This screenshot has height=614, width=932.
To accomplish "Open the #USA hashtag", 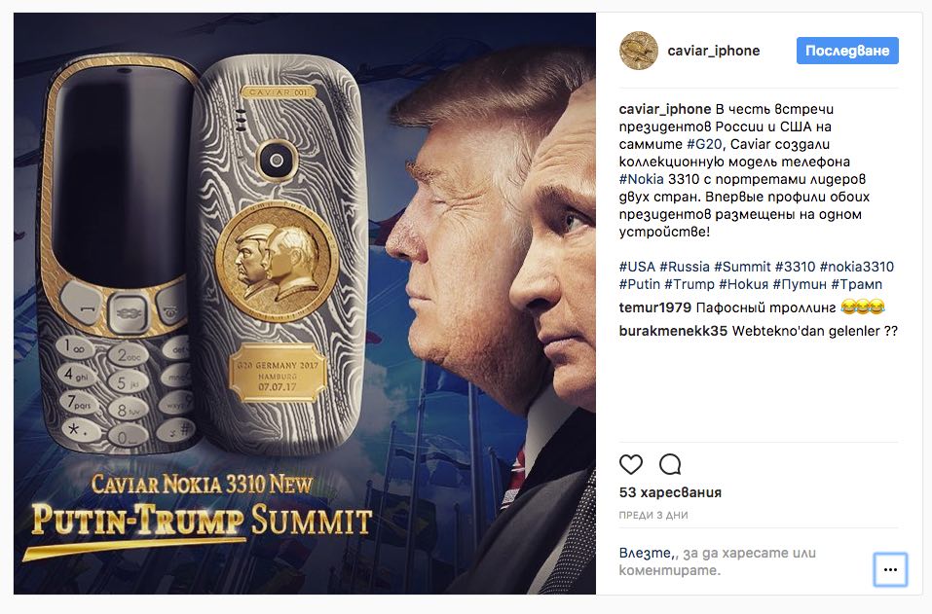I will point(637,267).
